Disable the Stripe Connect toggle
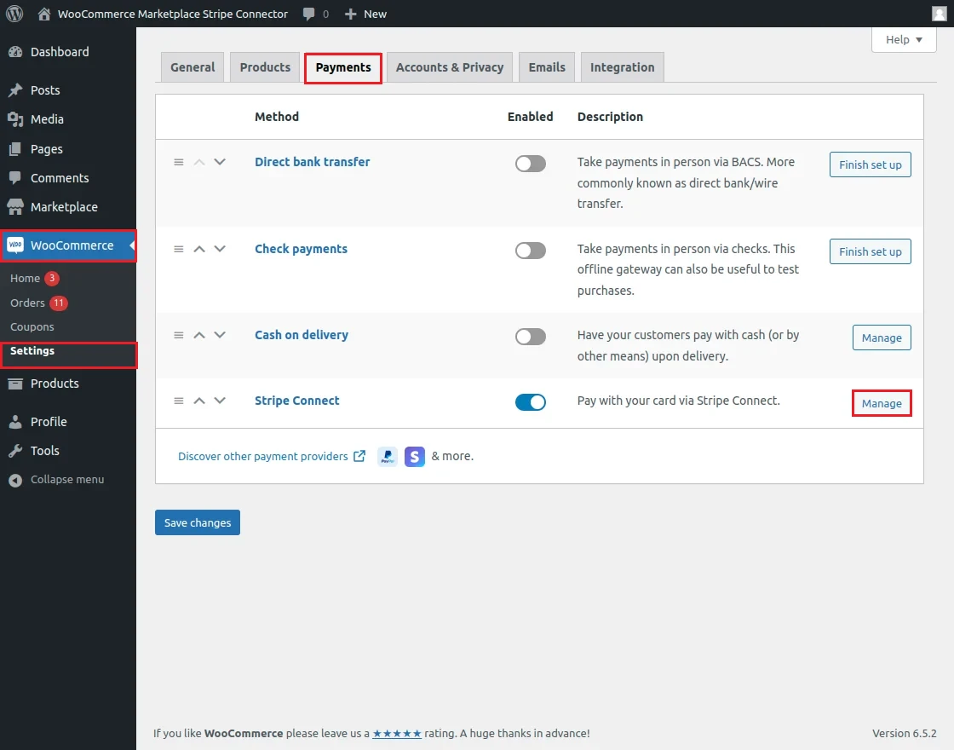Image resolution: width=954 pixels, height=750 pixels. (530, 402)
